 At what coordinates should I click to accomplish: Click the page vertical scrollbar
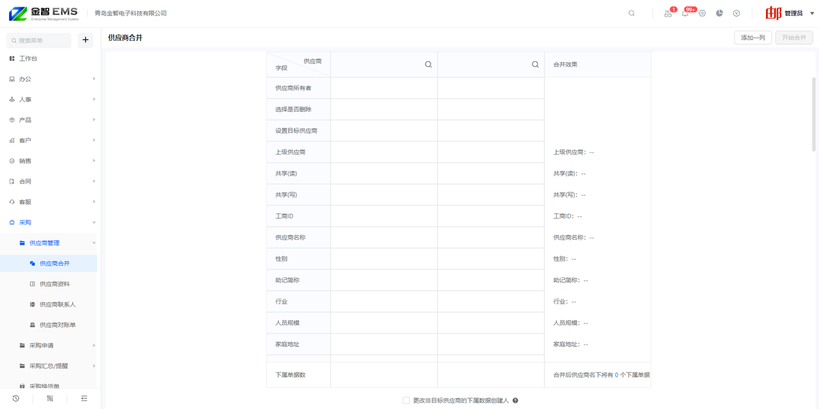pos(814,115)
